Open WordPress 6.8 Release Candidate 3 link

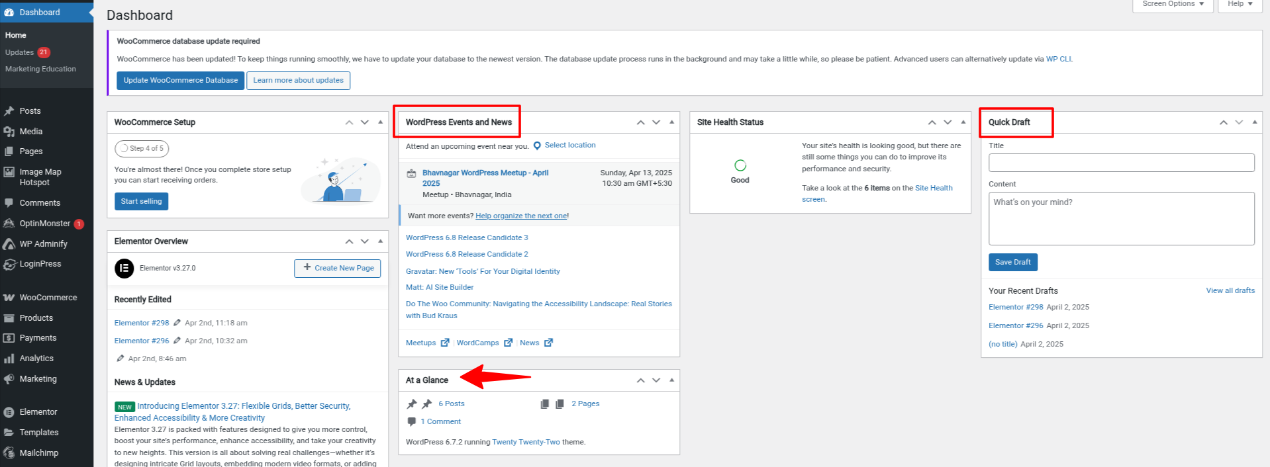467,237
